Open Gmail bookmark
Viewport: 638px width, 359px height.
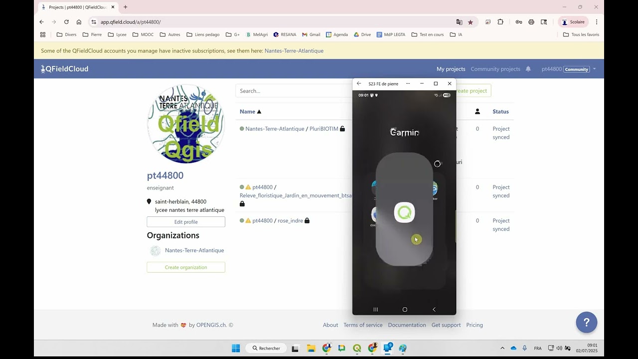tap(311, 34)
